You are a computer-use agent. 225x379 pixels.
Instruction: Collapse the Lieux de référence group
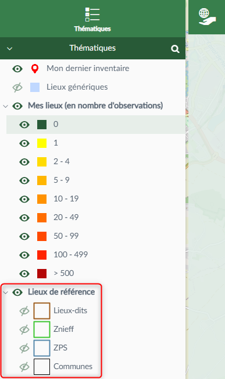tap(6, 292)
